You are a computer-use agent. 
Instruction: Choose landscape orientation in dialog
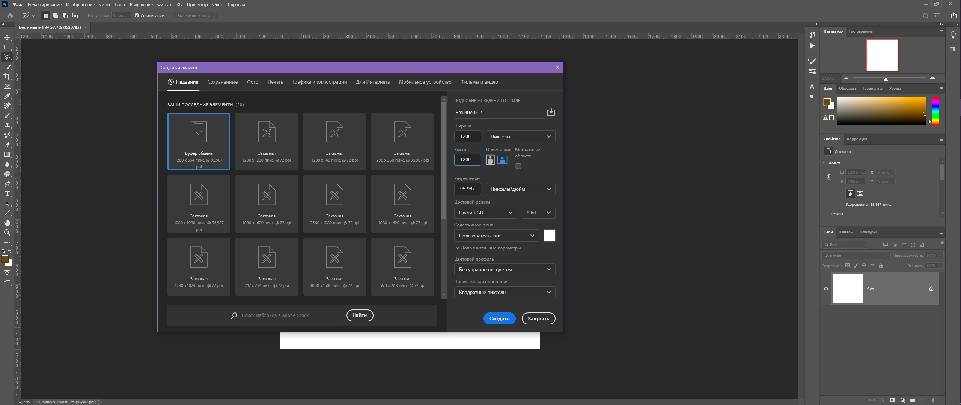pos(502,160)
